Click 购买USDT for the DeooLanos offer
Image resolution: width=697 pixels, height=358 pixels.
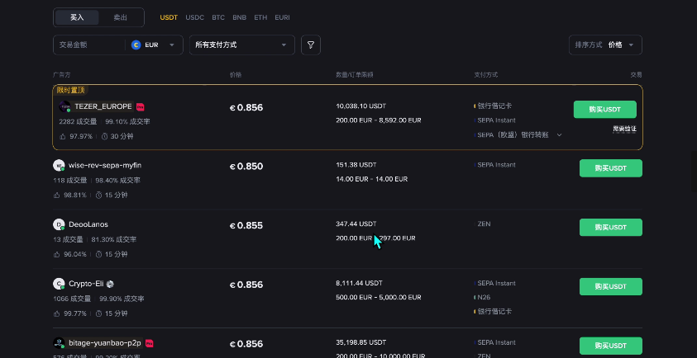(x=610, y=228)
